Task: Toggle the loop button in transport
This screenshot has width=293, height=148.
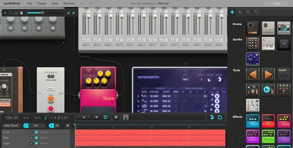Action: [106, 117]
